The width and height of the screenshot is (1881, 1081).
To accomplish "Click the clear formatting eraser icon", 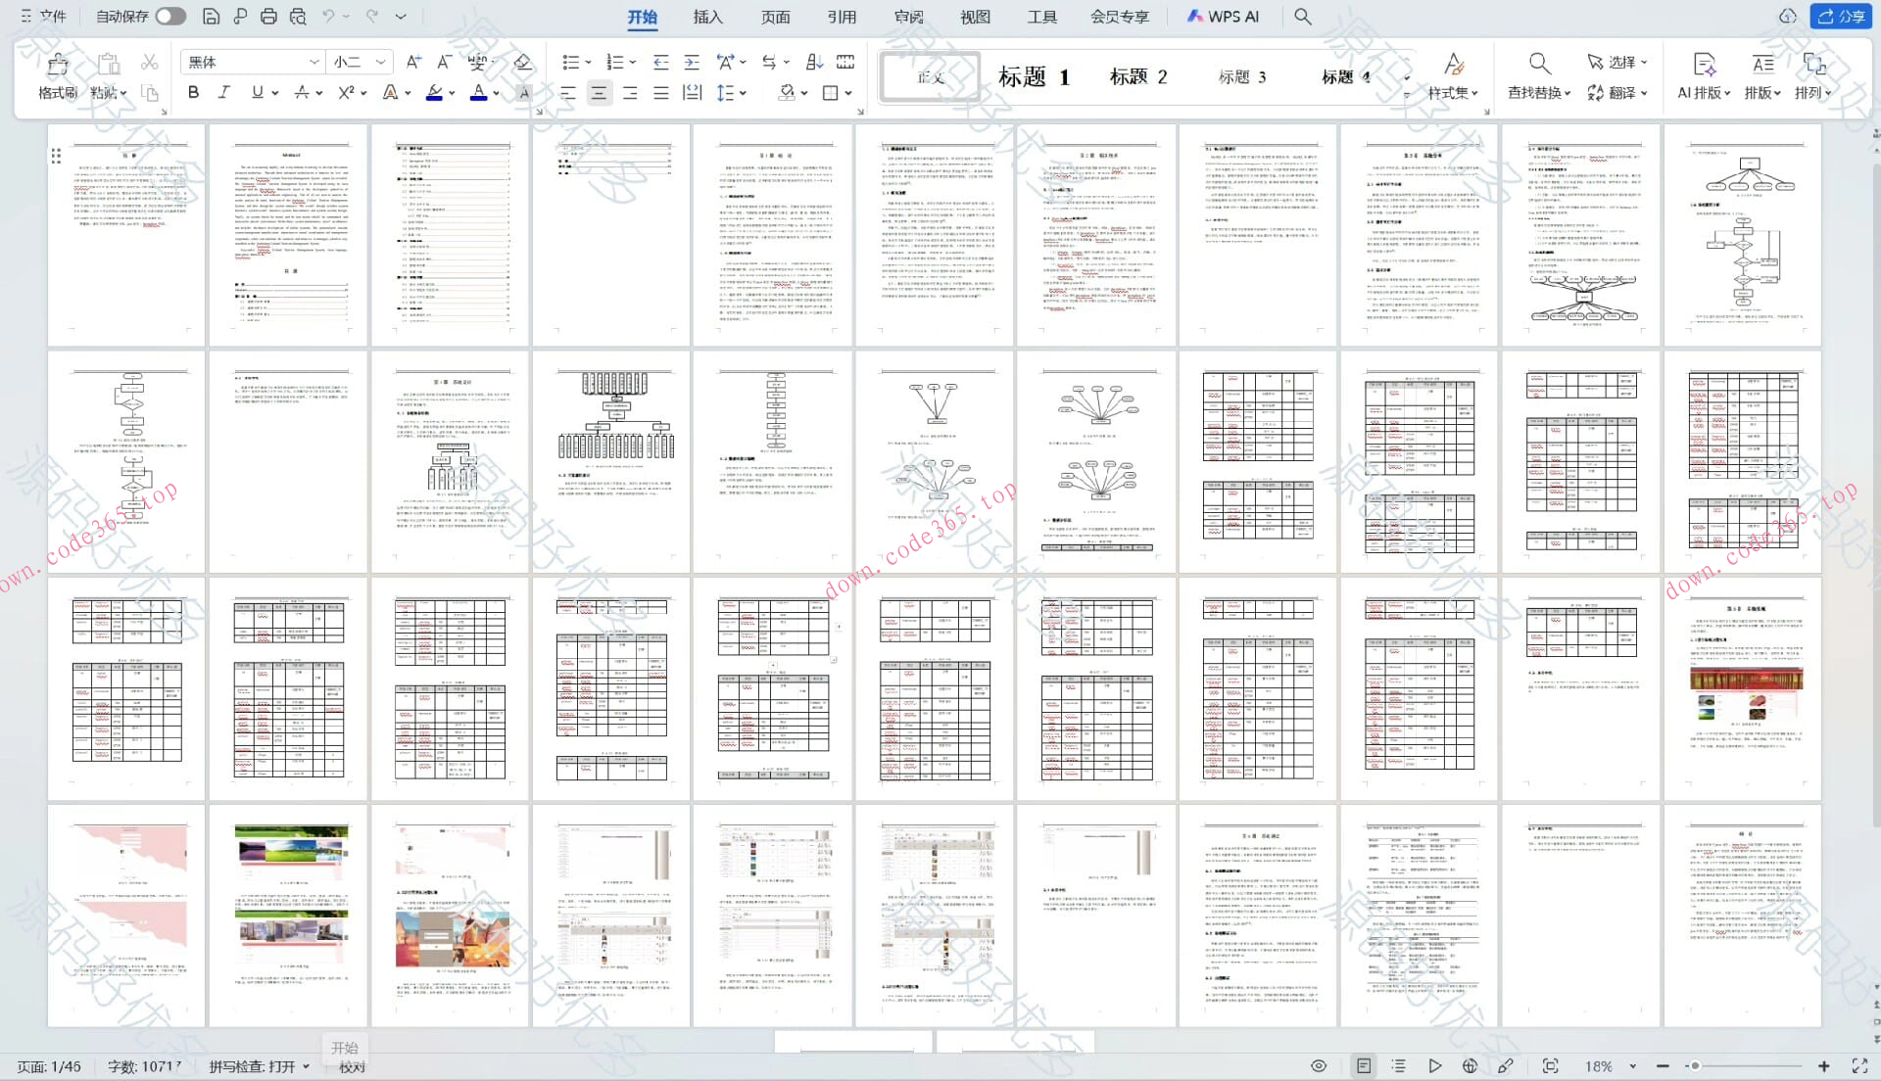I will point(523,62).
